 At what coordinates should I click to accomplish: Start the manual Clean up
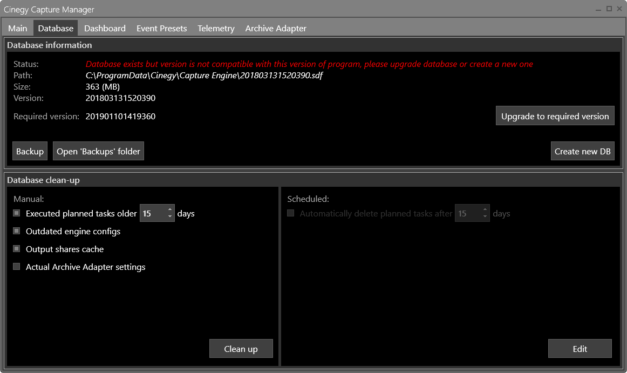pyautogui.click(x=241, y=349)
